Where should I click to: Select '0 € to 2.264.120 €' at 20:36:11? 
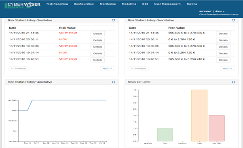pyautogui.click(x=182, y=40)
